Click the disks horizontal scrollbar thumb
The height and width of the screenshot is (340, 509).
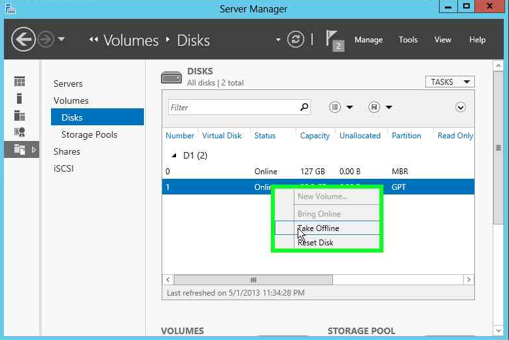pos(254,280)
